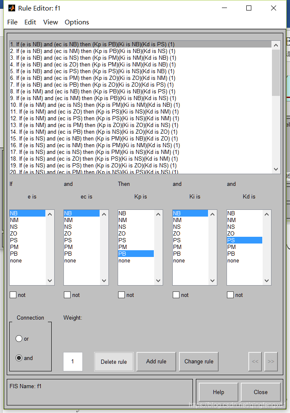
Task: Select none in the e is list
Action: [27, 260]
